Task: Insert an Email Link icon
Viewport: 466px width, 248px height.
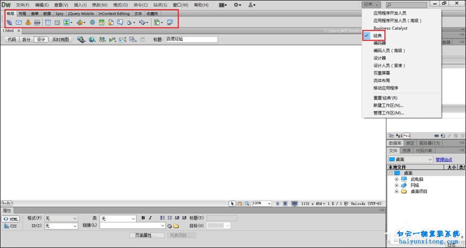Action: [x=19, y=22]
